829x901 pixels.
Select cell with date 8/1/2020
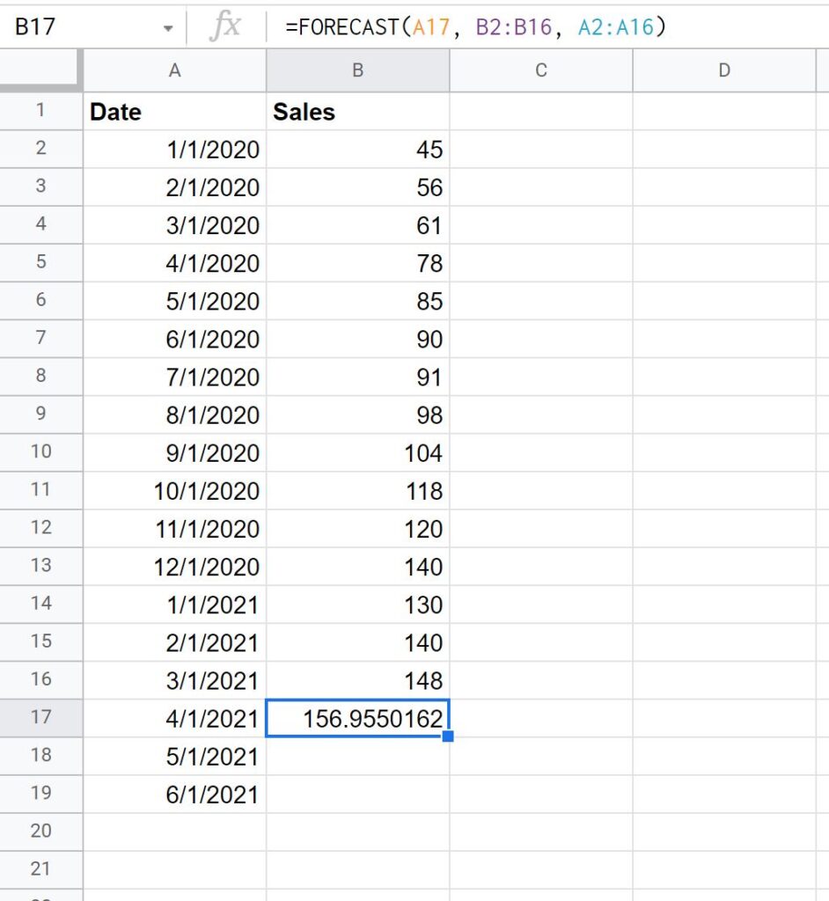coord(175,415)
